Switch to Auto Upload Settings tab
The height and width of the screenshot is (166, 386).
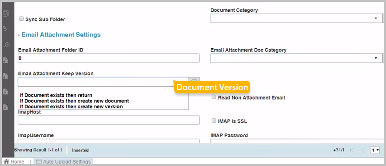(64, 161)
